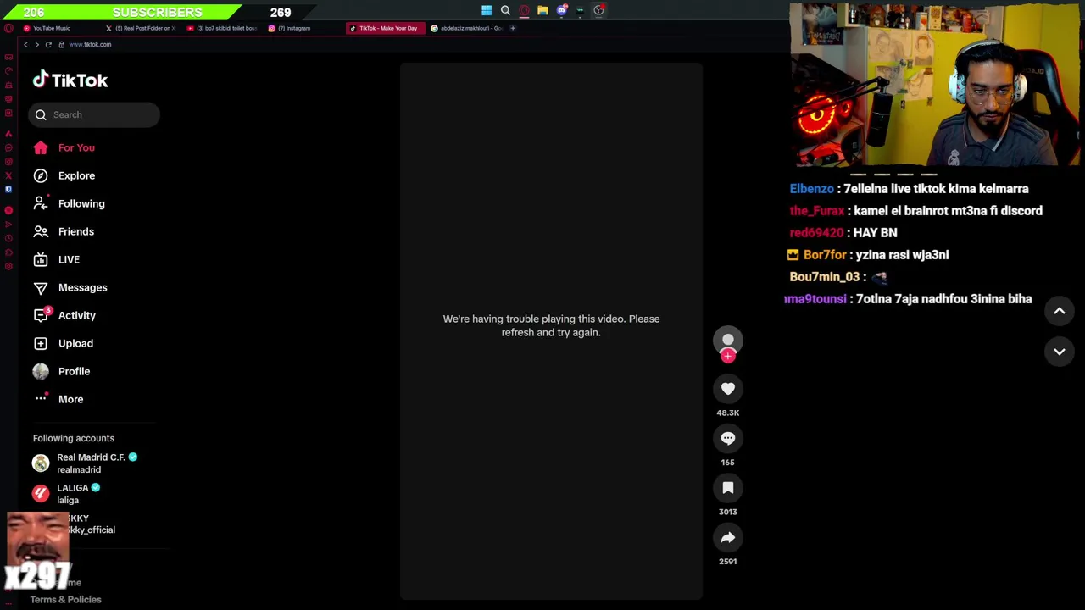Click the streamer webcam overlay
This screenshot has height=610, width=1085.
(935, 85)
